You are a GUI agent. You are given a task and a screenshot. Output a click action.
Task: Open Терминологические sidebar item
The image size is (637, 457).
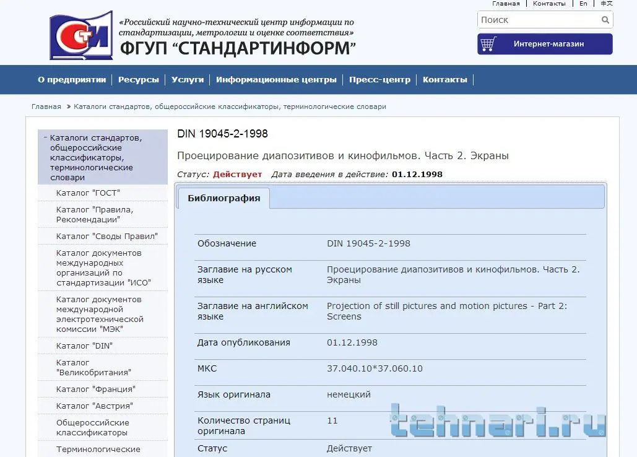tap(98, 450)
